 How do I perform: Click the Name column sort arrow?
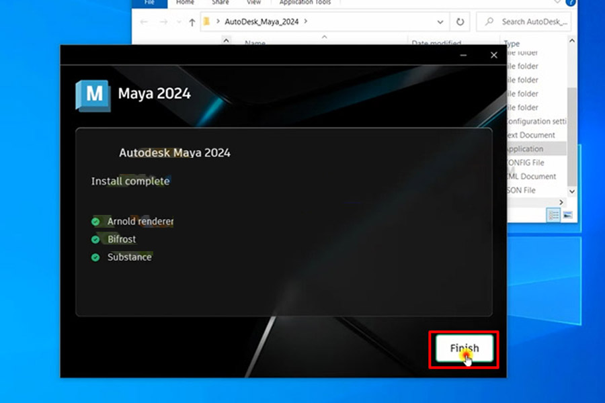(227, 39)
